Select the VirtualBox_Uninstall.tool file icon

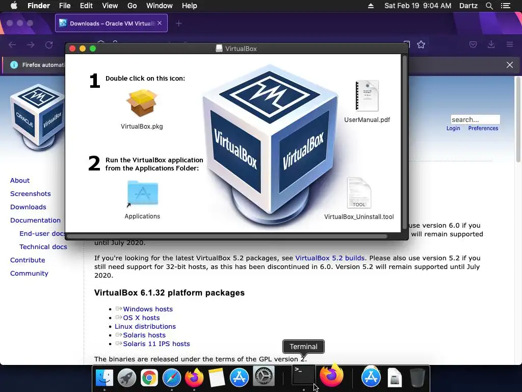pos(359,193)
